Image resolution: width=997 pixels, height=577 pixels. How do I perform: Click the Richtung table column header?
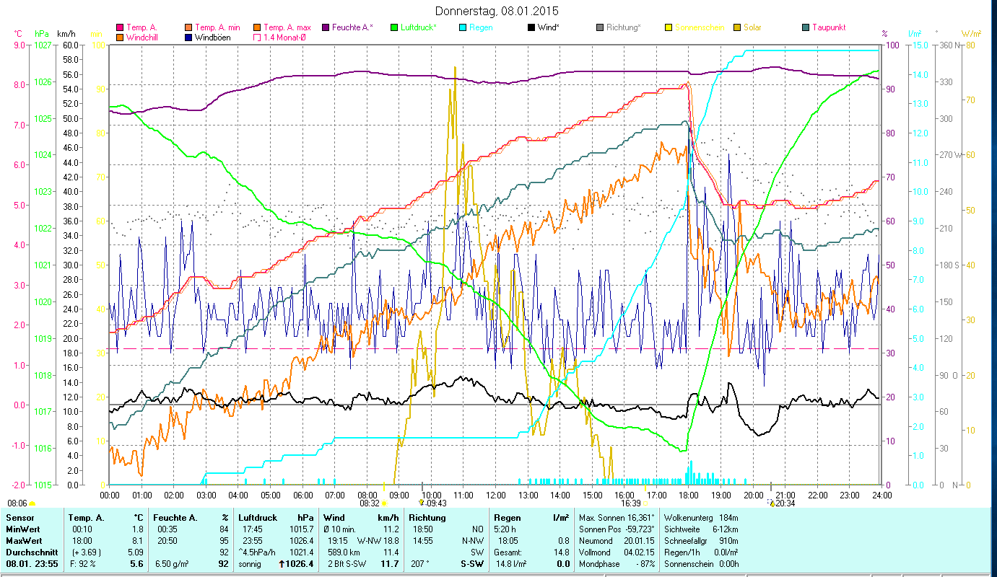coord(427,518)
